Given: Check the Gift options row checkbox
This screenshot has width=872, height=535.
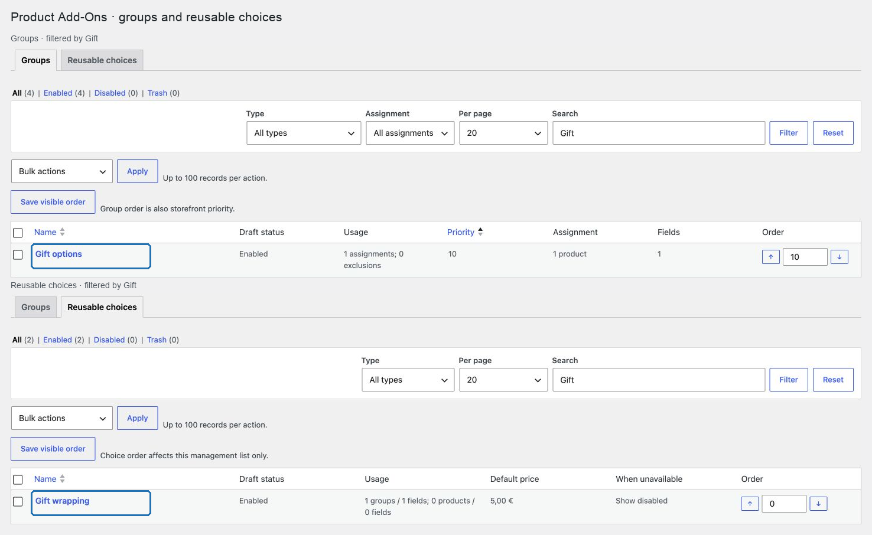Looking at the screenshot, I should [18, 255].
